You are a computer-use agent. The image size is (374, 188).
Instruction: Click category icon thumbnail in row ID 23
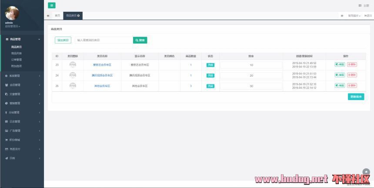click(x=73, y=65)
